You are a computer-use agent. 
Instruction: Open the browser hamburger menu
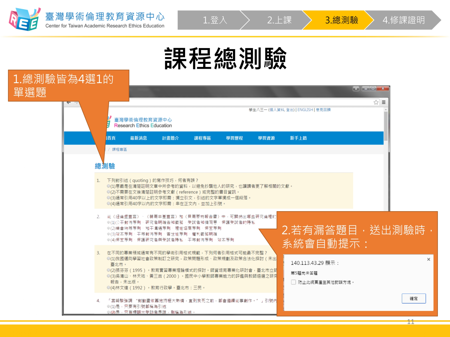tap(384, 102)
